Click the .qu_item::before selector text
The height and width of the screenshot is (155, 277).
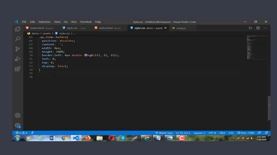pos(53,37)
